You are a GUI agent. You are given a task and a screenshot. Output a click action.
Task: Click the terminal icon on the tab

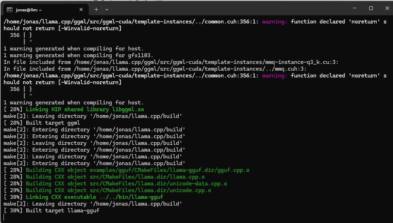point(10,10)
